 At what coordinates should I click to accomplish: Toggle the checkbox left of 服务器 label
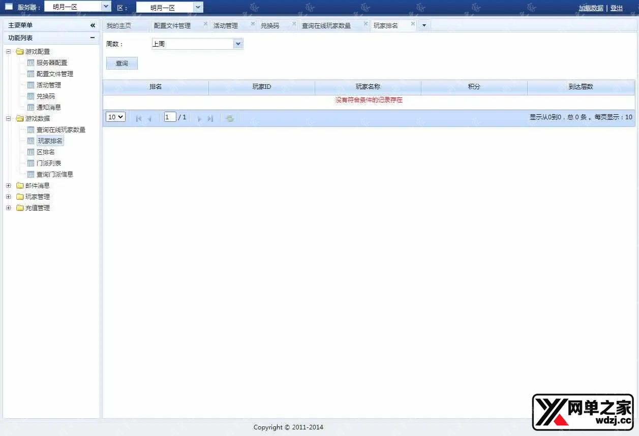[9, 7]
